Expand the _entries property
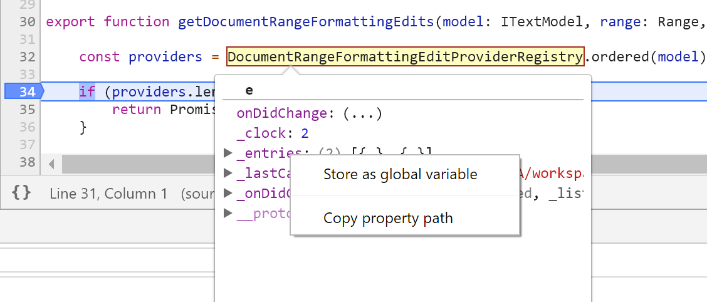This screenshot has width=707, height=302. [228, 154]
